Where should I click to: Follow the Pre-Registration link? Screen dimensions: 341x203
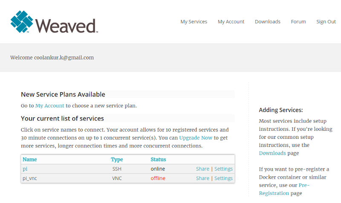point(284,189)
